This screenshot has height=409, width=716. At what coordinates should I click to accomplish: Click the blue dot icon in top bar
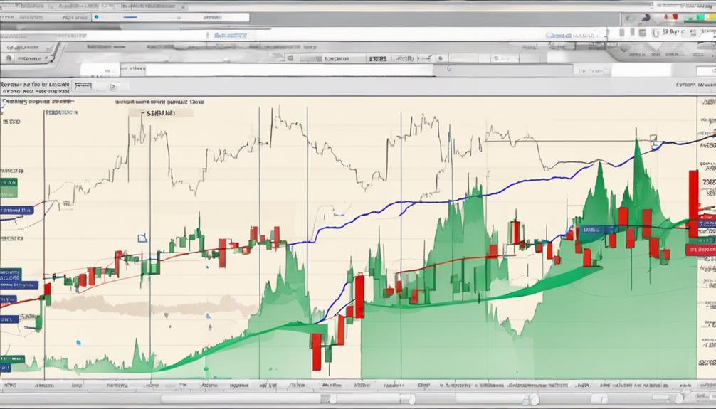(96, 17)
